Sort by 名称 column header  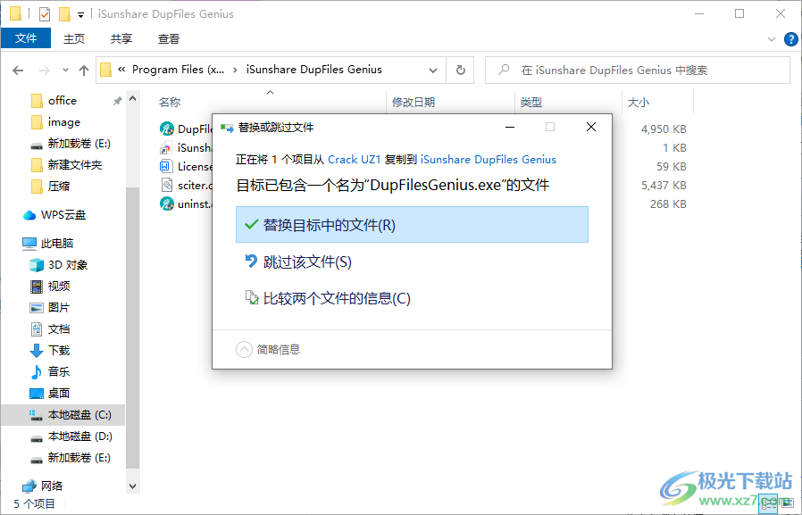click(170, 102)
